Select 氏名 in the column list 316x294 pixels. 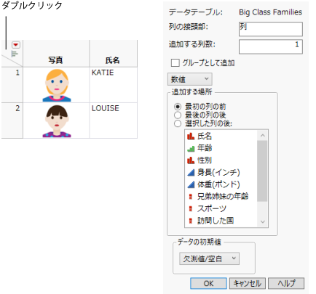pyautogui.click(x=205, y=136)
